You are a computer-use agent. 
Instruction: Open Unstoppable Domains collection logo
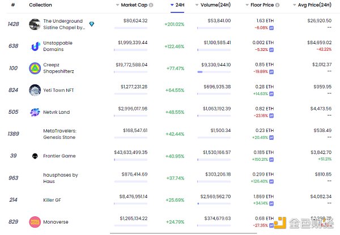[35, 46]
